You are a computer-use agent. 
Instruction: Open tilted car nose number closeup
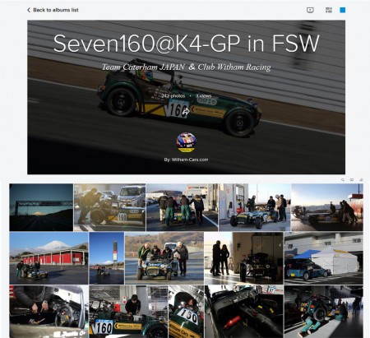[x=186, y=312]
